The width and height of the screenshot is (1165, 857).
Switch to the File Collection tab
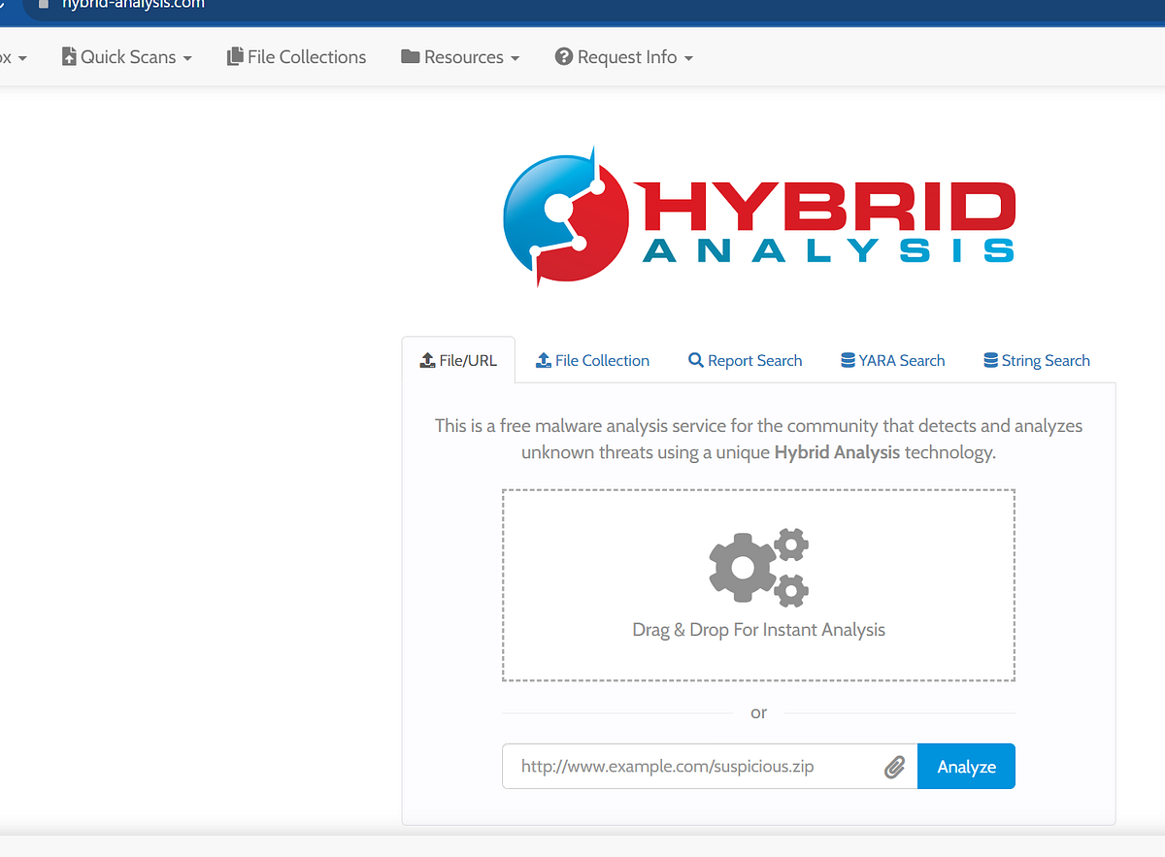point(592,360)
